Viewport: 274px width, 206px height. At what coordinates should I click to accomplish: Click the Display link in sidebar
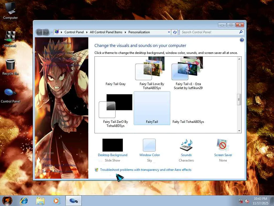coord(47,159)
